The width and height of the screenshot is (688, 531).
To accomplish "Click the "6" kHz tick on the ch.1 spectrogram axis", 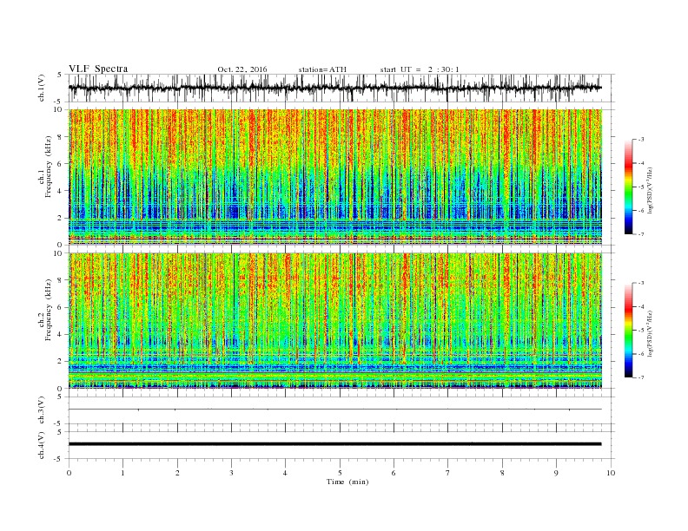I will pyautogui.click(x=60, y=164).
